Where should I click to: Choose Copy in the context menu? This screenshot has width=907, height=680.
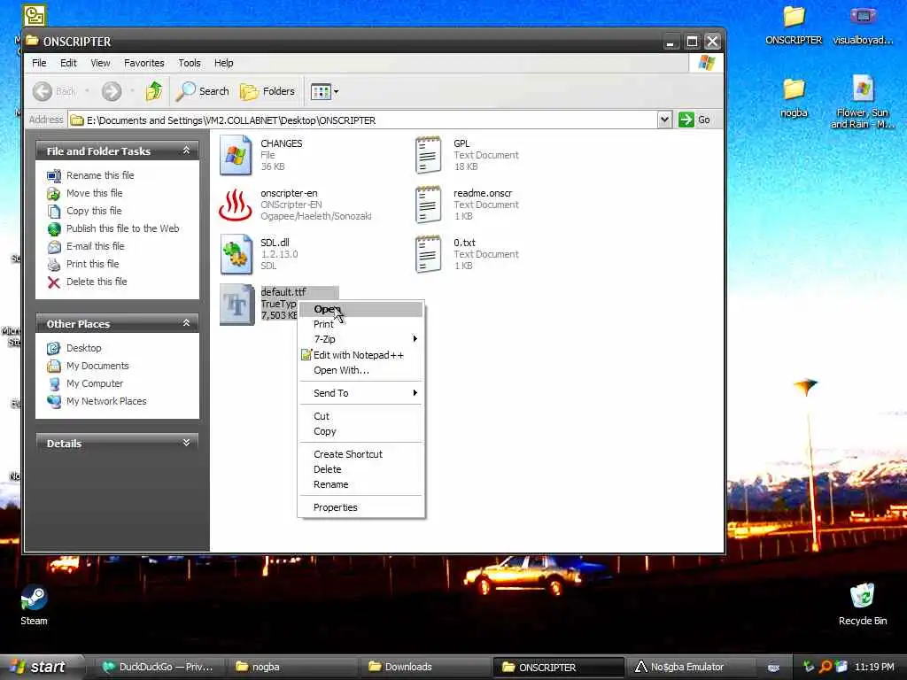click(x=361, y=431)
